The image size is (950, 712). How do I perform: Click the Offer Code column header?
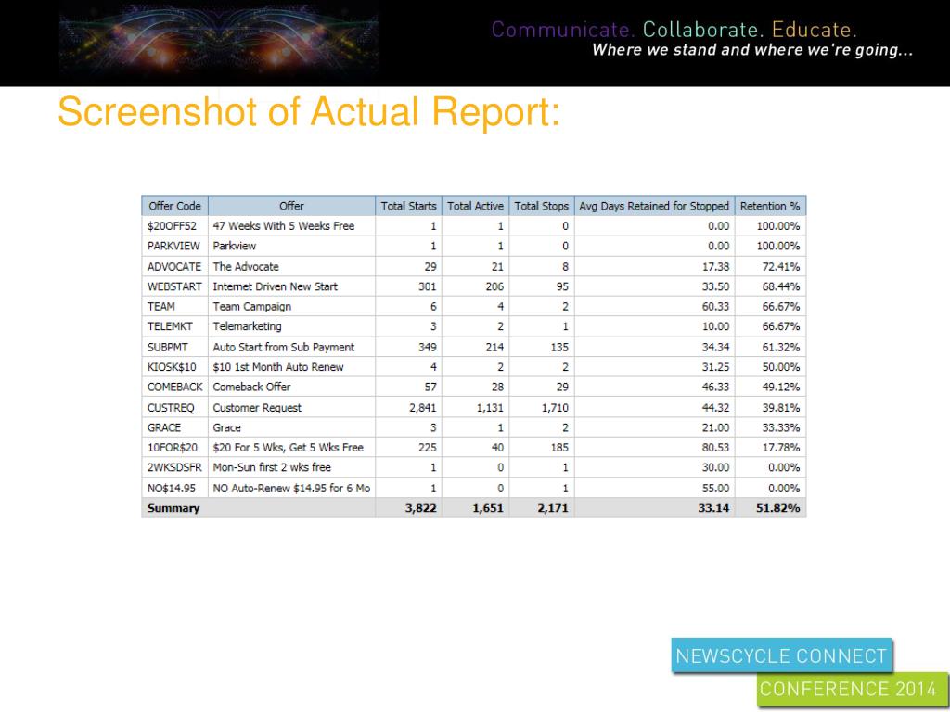tap(174, 206)
